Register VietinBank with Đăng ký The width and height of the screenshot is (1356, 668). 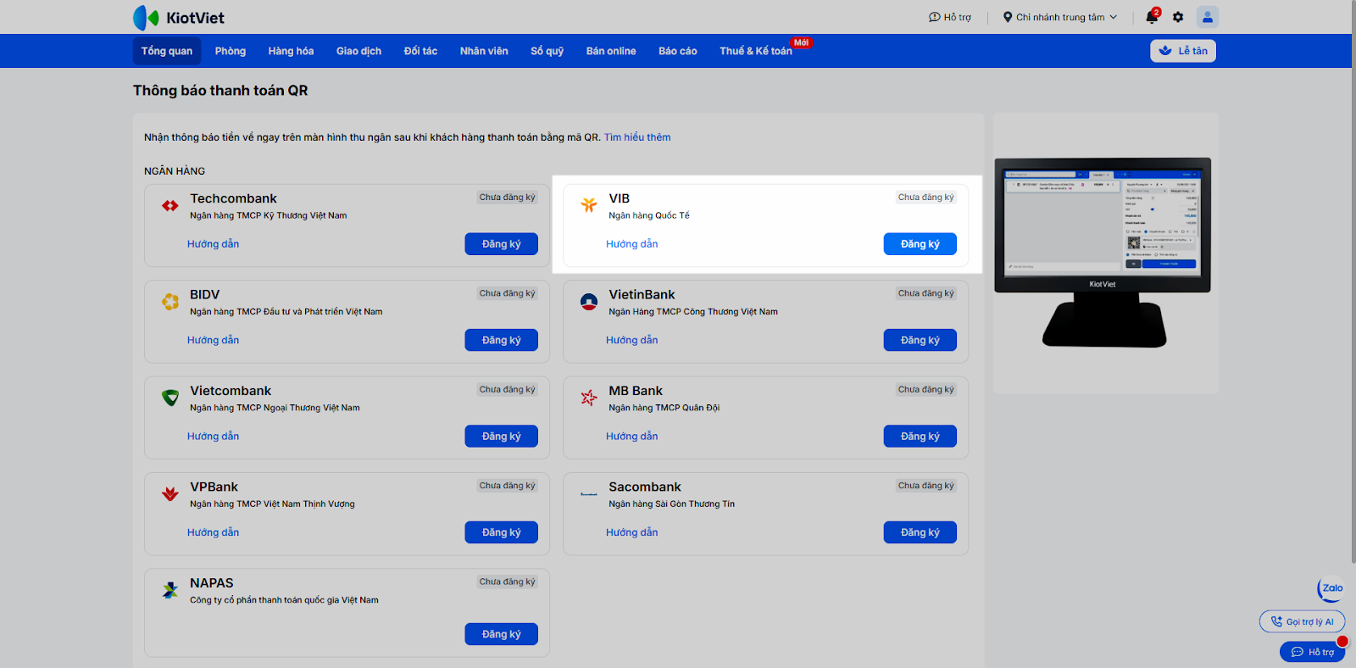(x=920, y=340)
